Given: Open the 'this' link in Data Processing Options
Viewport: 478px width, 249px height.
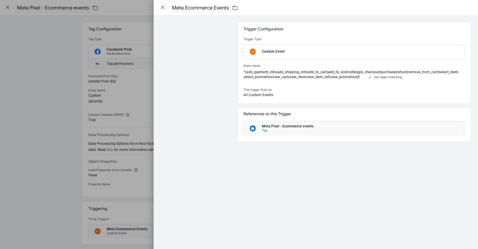Looking at the screenshot, I should [110, 150].
